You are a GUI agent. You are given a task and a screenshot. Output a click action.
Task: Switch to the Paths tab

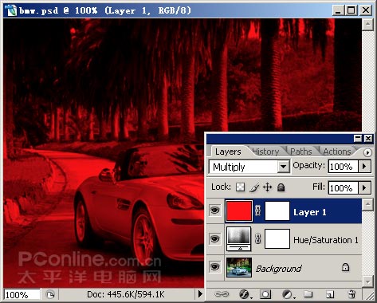[301, 151]
